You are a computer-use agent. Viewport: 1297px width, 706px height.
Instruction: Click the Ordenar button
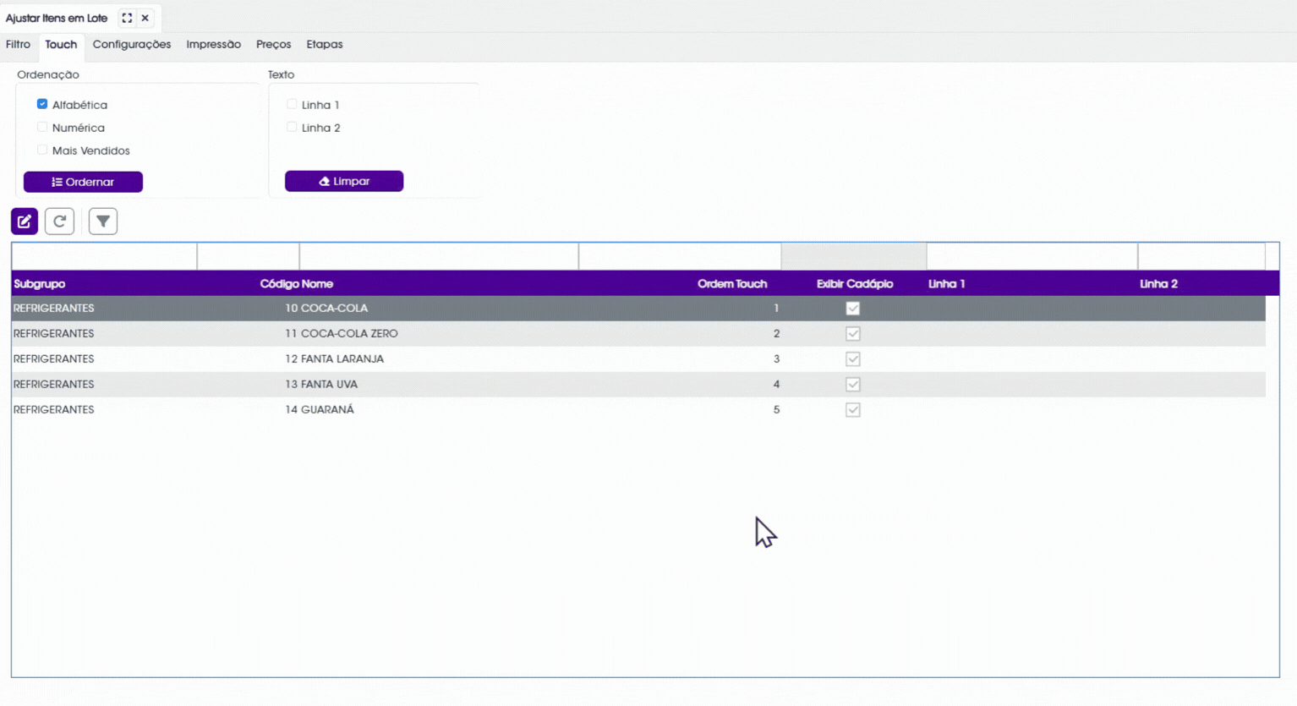(x=83, y=182)
